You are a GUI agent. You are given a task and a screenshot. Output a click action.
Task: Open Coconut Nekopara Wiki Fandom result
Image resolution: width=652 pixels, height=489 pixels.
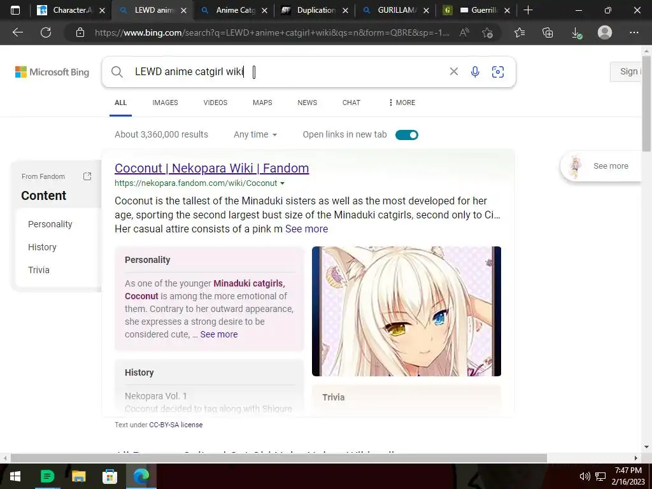click(211, 168)
